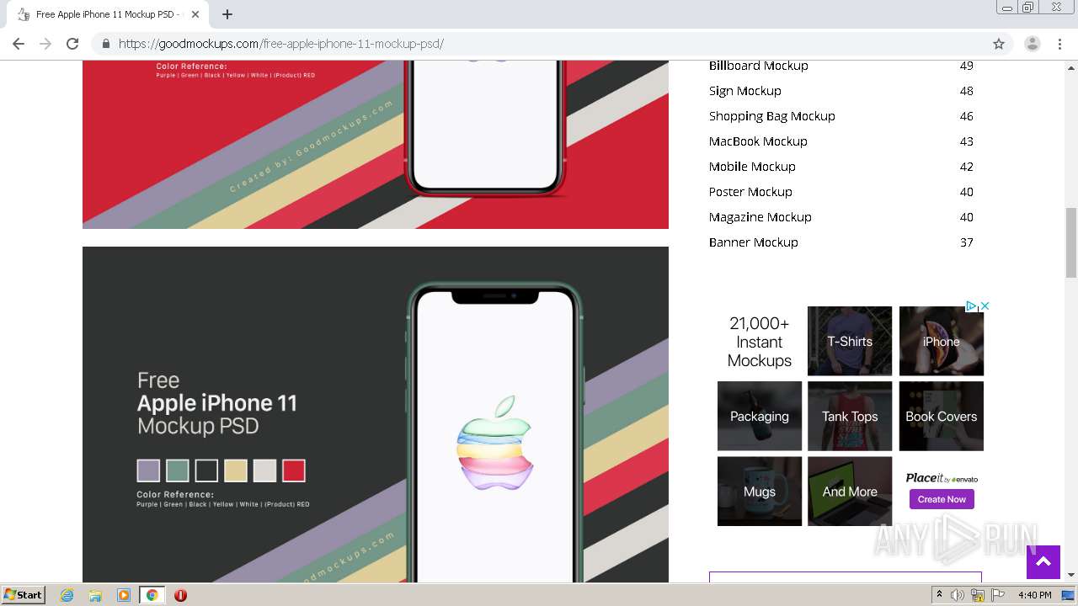Image resolution: width=1078 pixels, height=606 pixels.
Task: Show hidden system tray icons
Action: click(940, 594)
